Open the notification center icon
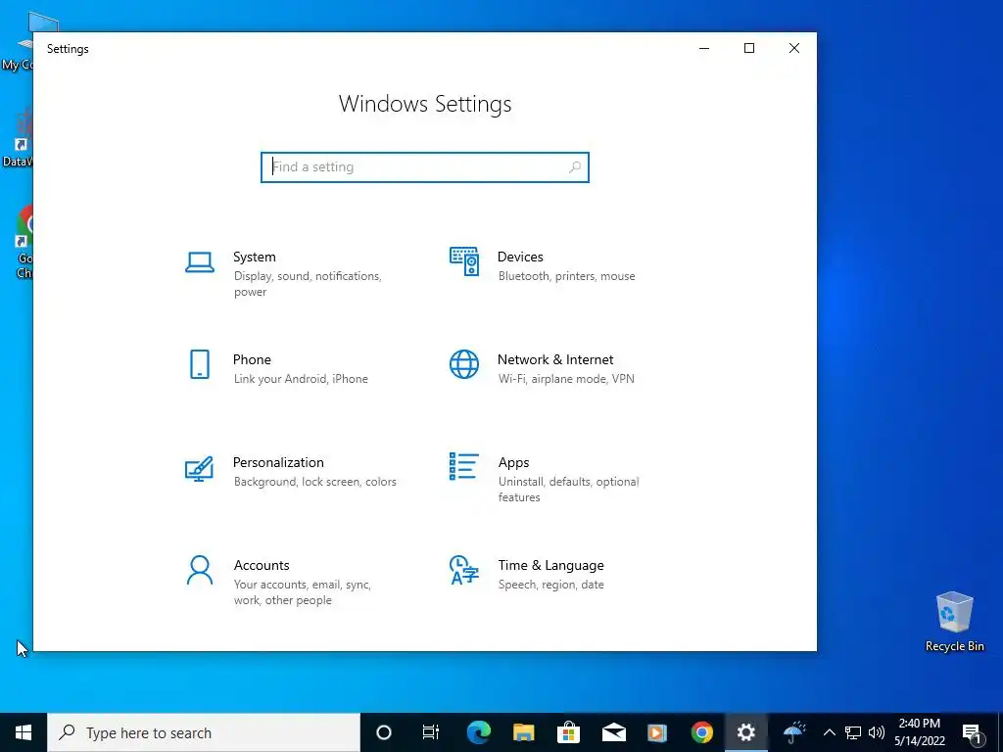1003x752 pixels. tap(973, 732)
